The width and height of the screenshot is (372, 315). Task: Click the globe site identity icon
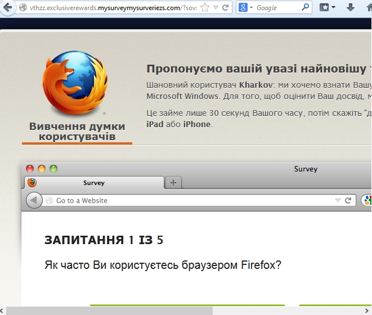tap(23, 8)
